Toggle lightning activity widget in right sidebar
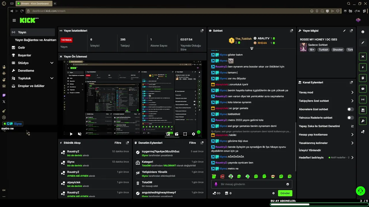Viewport: 369px width, 207px height. tap(363, 67)
